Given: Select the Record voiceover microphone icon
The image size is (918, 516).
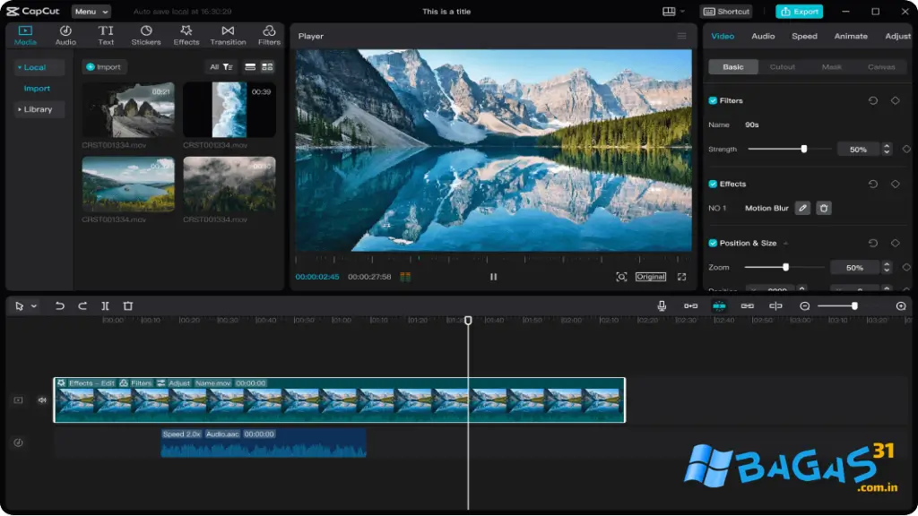Looking at the screenshot, I should pyautogui.click(x=662, y=305).
